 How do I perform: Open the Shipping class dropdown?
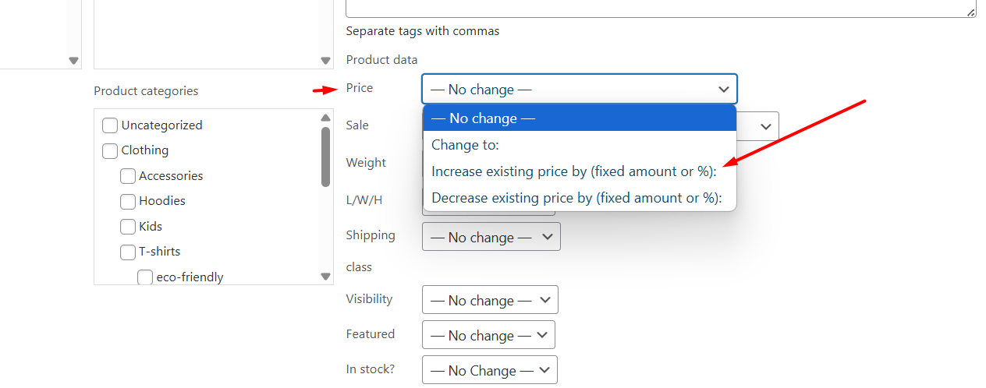491,237
